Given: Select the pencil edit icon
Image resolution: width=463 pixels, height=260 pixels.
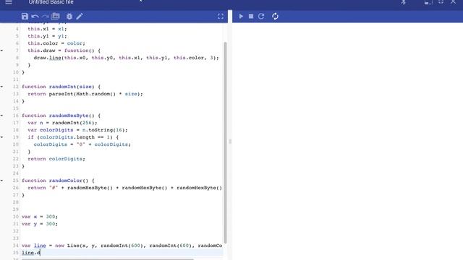Looking at the screenshot, I should (79, 16).
